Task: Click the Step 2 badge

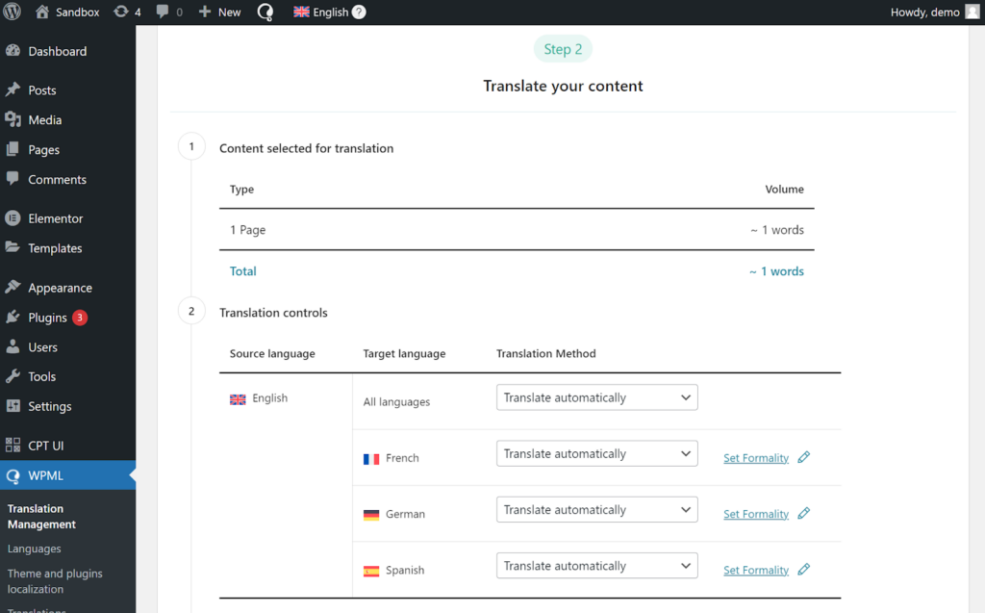Action: pyautogui.click(x=563, y=49)
